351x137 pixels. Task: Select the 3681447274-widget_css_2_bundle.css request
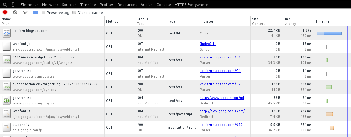point(43,57)
